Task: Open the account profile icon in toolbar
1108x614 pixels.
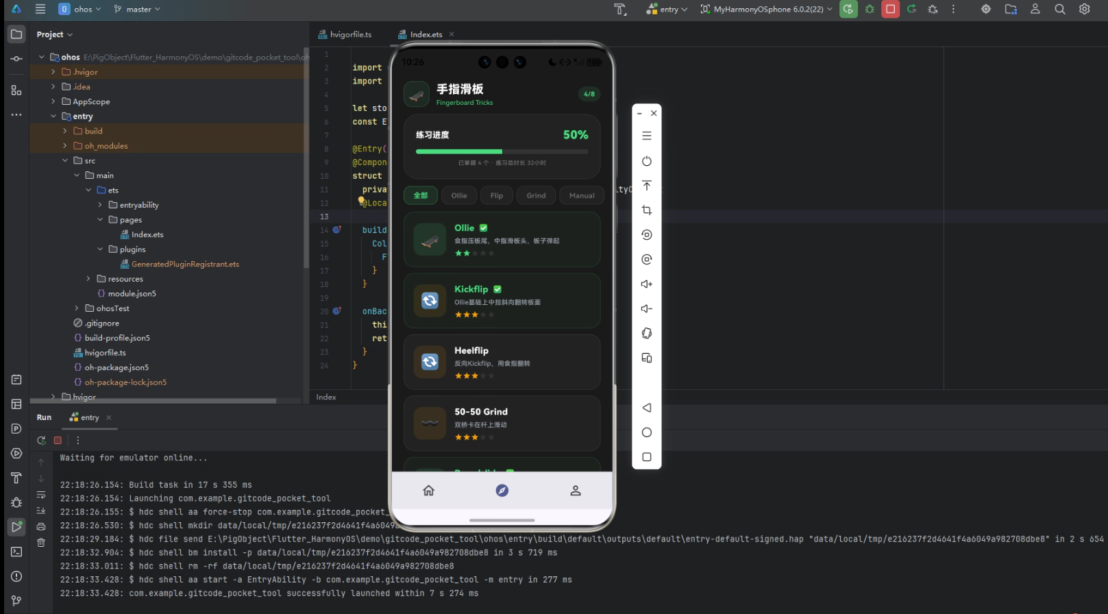Action: tap(1035, 9)
